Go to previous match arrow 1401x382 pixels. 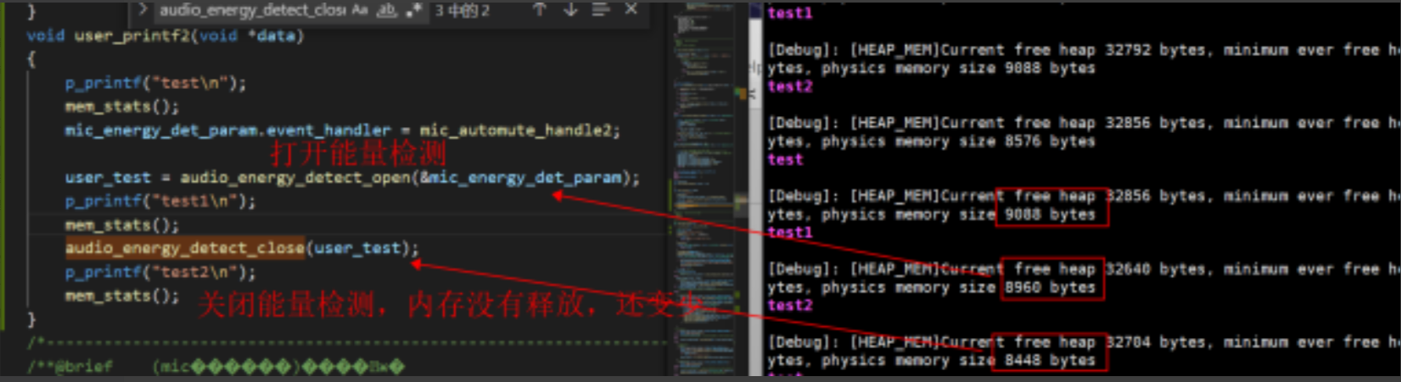click(x=539, y=9)
